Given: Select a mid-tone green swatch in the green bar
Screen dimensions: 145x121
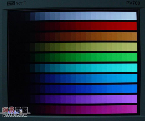Looking at the screenshot, I should pyautogui.click(x=78, y=57).
